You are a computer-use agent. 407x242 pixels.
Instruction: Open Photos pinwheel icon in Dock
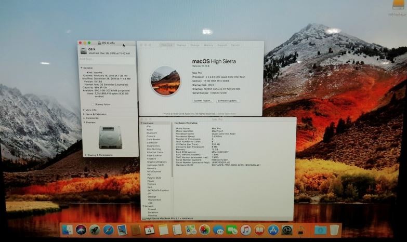204,230
